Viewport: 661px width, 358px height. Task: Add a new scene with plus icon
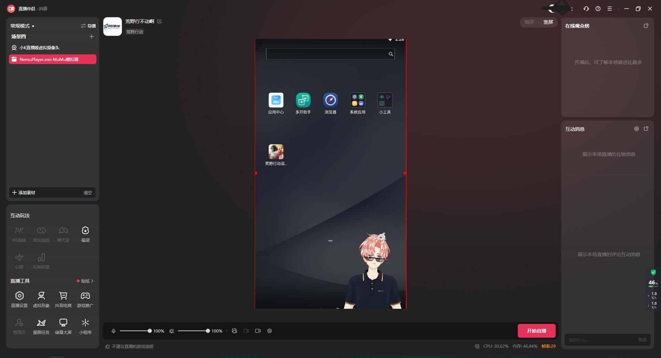(92, 36)
